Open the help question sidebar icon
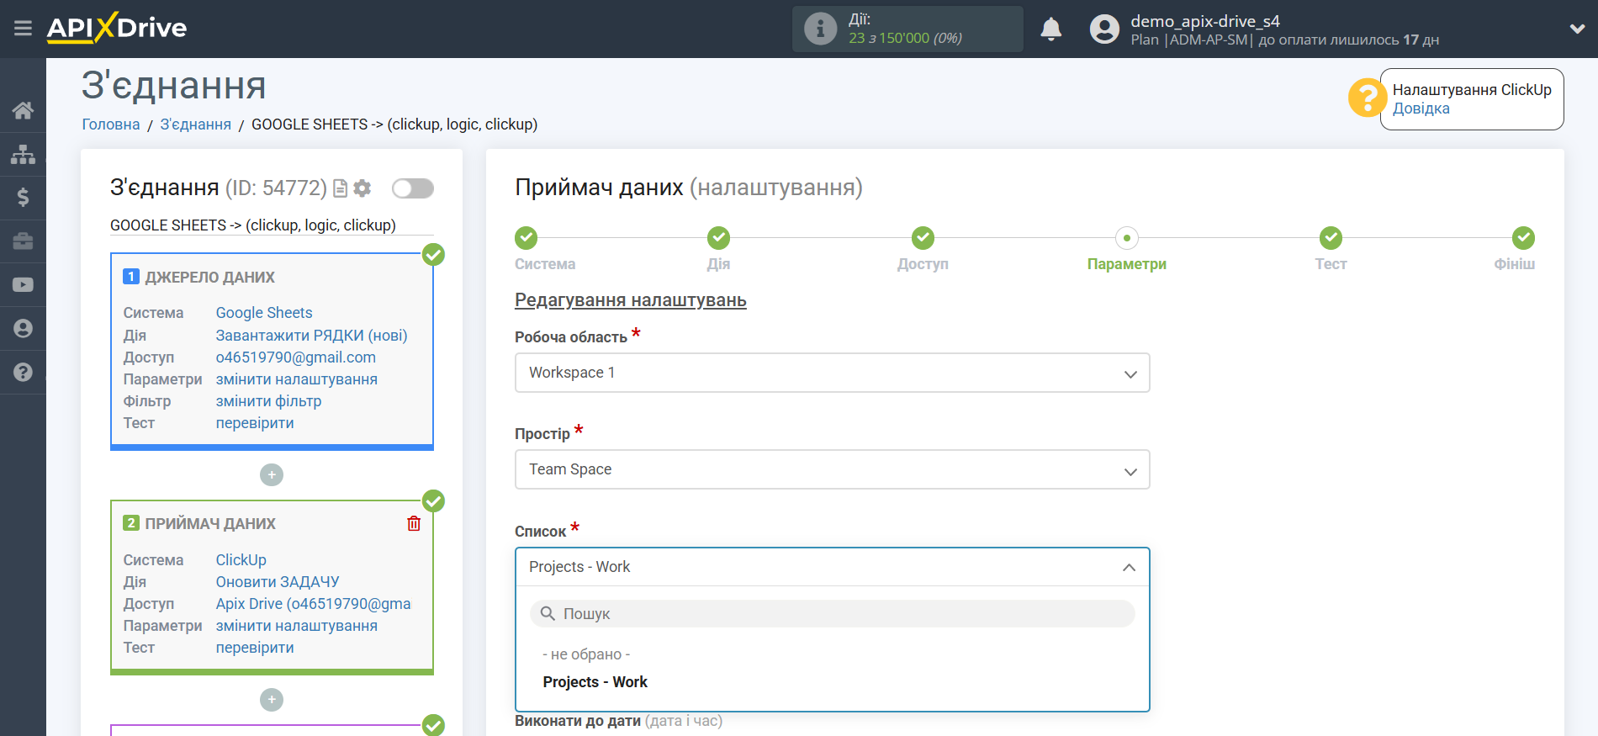The image size is (1598, 736). pyautogui.click(x=23, y=372)
